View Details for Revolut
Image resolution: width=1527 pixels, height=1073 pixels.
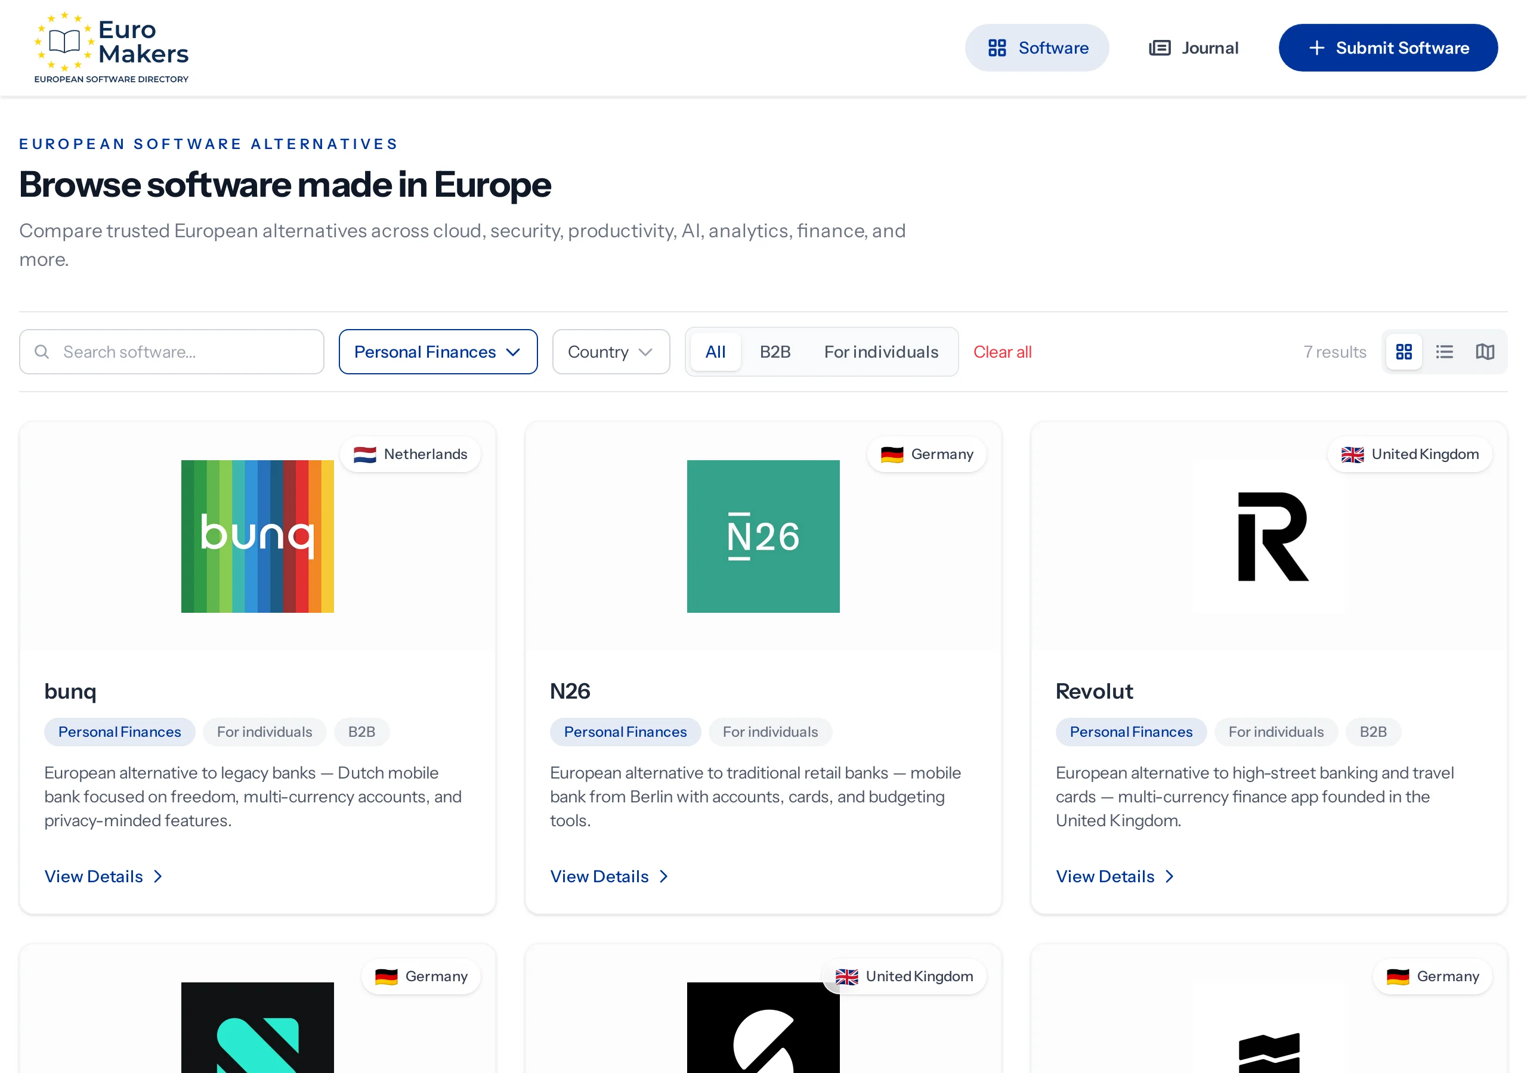click(x=1115, y=876)
